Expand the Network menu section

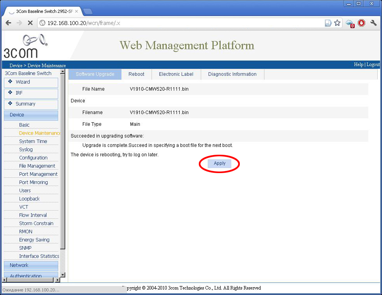click(31, 266)
